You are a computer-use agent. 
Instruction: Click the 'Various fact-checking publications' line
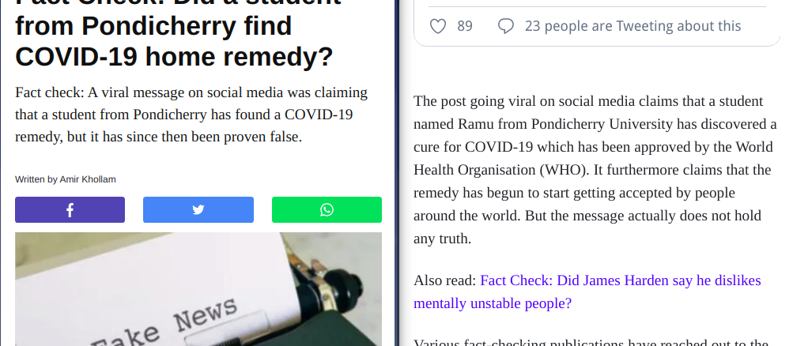click(x=591, y=343)
